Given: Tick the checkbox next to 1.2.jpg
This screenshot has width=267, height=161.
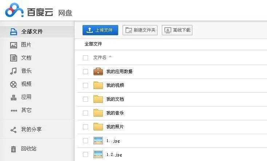Looking at the screenshot, I should pos(85,154).
